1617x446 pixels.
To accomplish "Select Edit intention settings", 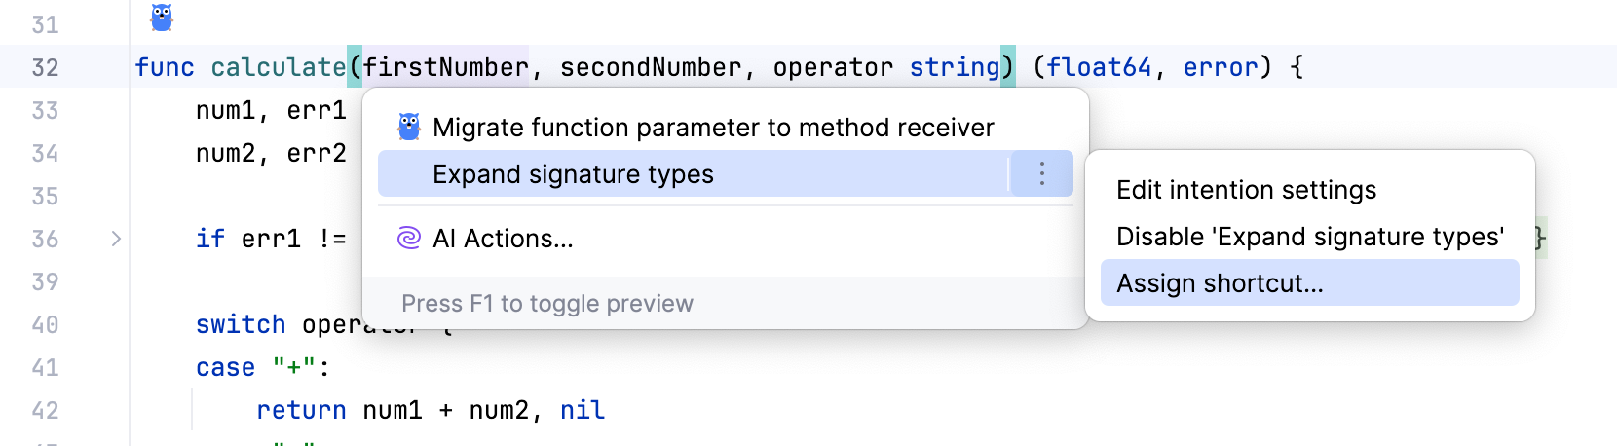I will tap(1246, 190).
